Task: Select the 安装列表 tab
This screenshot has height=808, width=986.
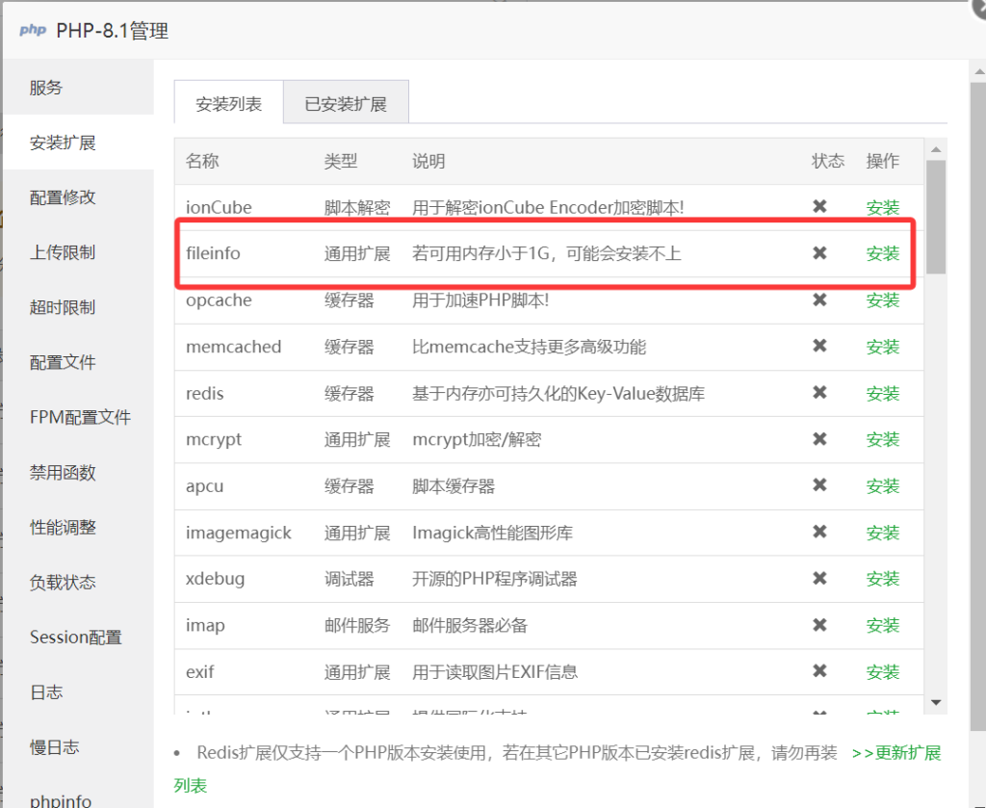Action: pos(228,104)
